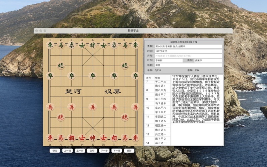This screenshot has width=267, height=167.
Task: Select black cannon 炮 on file 2
Action: [x=61, y=65]
